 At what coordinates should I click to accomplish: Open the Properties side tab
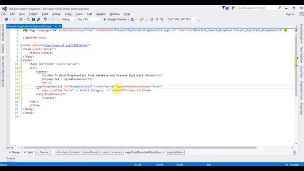pyautogui.click(x=302, y=109)
